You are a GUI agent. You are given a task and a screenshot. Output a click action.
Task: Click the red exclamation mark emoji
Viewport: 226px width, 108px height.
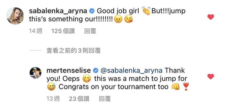(x=186, y=87)
